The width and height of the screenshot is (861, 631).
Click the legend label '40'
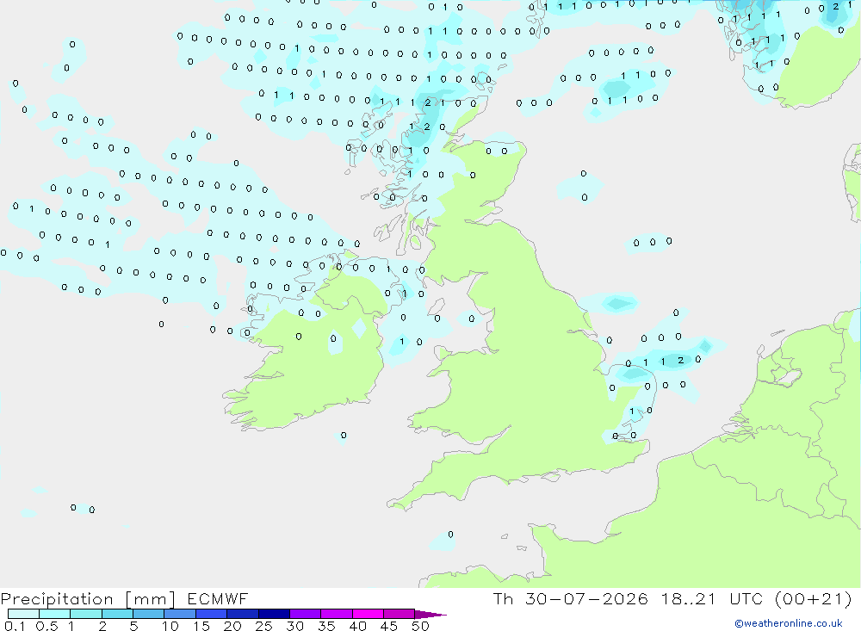358,626
